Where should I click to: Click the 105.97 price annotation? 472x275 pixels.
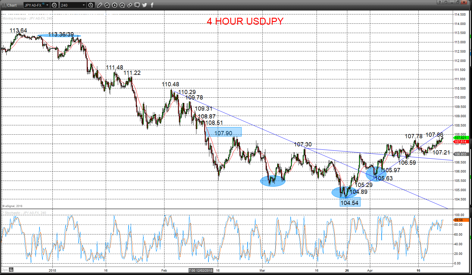(391, 170)
